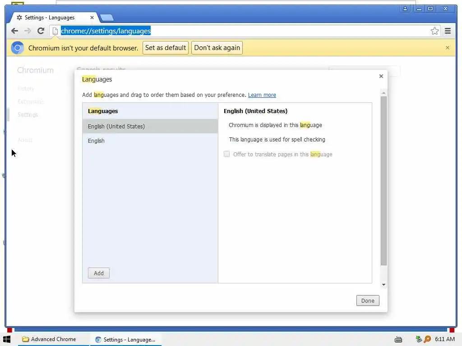462x346 pixels.
Task: Click the dialog scrollbar down arrow
Action: (x=383, y=285)
